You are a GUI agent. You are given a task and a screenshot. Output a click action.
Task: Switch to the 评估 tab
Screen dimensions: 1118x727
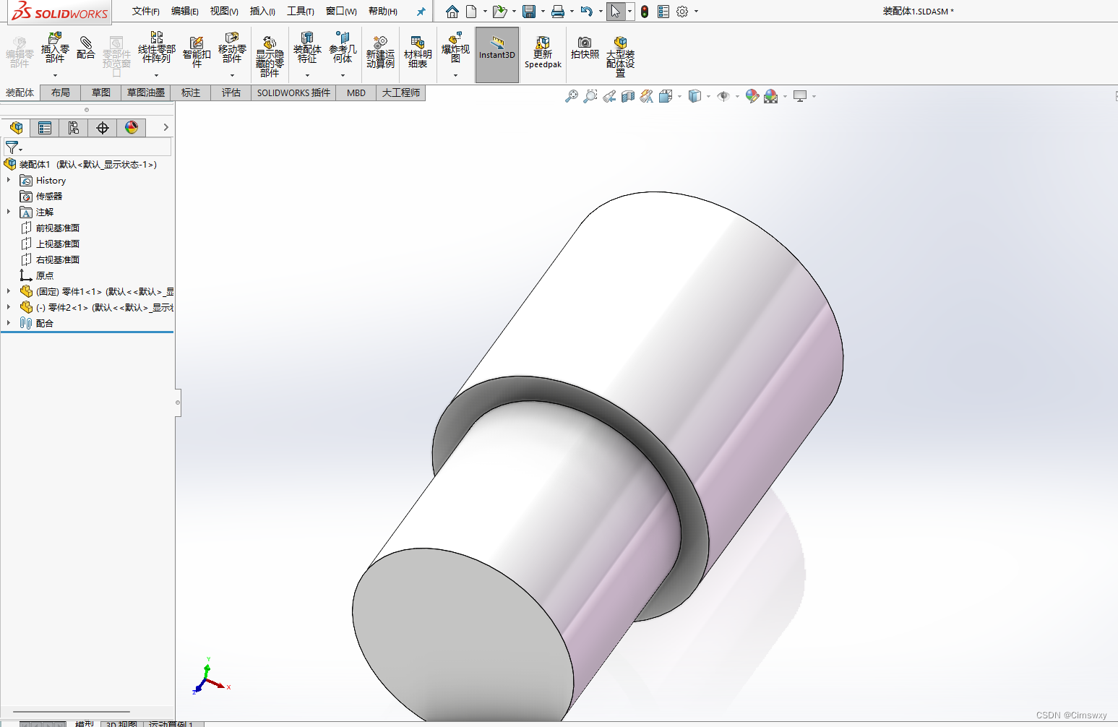click(231, 93)
